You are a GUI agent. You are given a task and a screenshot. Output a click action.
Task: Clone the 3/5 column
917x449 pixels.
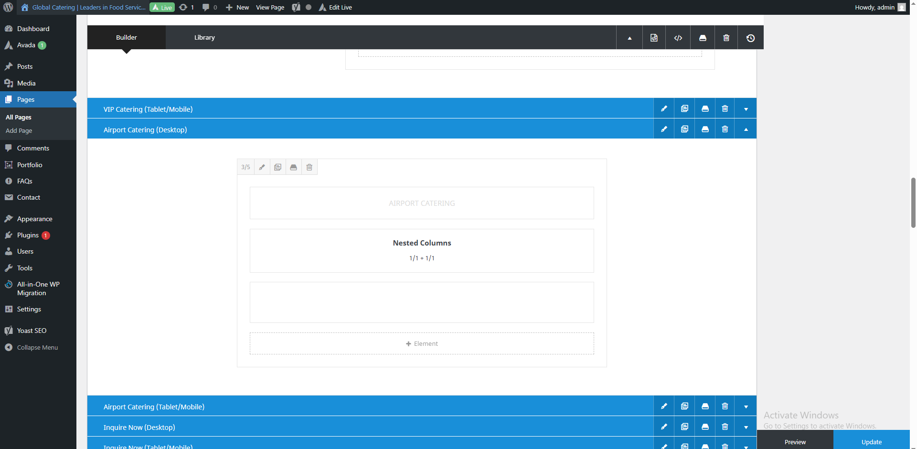(x=277, y=167)
